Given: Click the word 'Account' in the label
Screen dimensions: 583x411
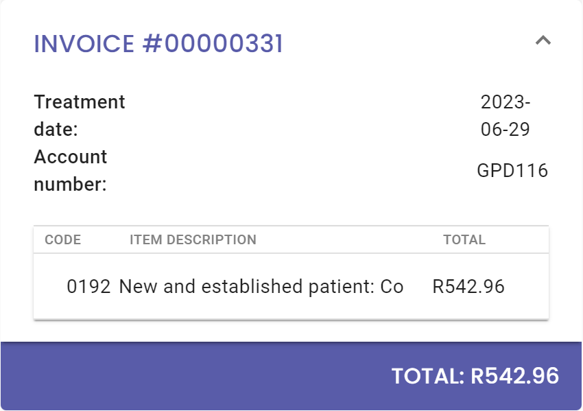Looking at the screenshot, I should click(71, 157).
